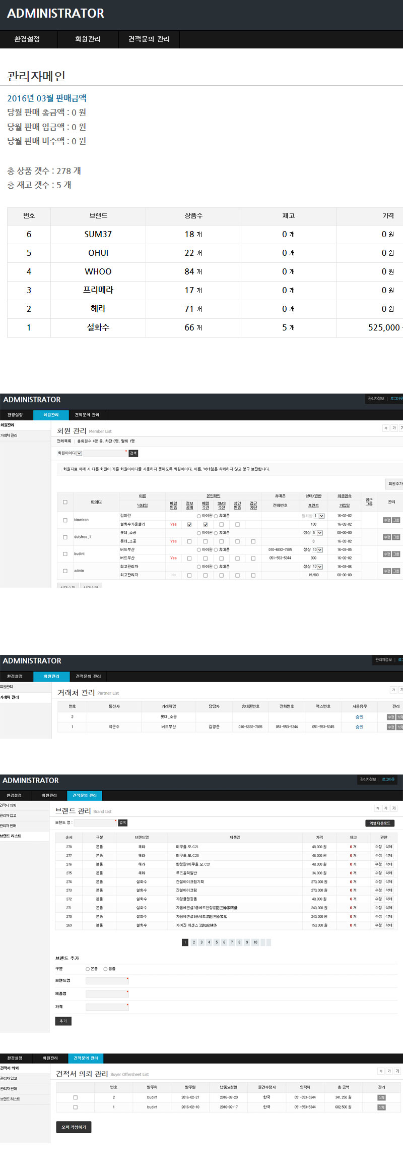Check the row checkbox for member budint
Viewport: 403px width, 1164px height.
click(65, 554)
